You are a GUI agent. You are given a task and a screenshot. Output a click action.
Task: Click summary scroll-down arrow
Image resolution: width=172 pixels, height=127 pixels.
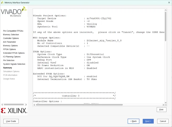(x=166, y=102)
